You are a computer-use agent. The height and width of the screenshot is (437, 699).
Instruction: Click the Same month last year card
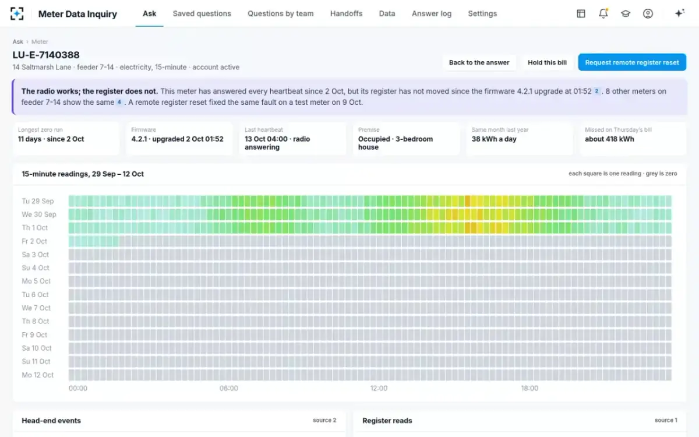click(520, 139)
